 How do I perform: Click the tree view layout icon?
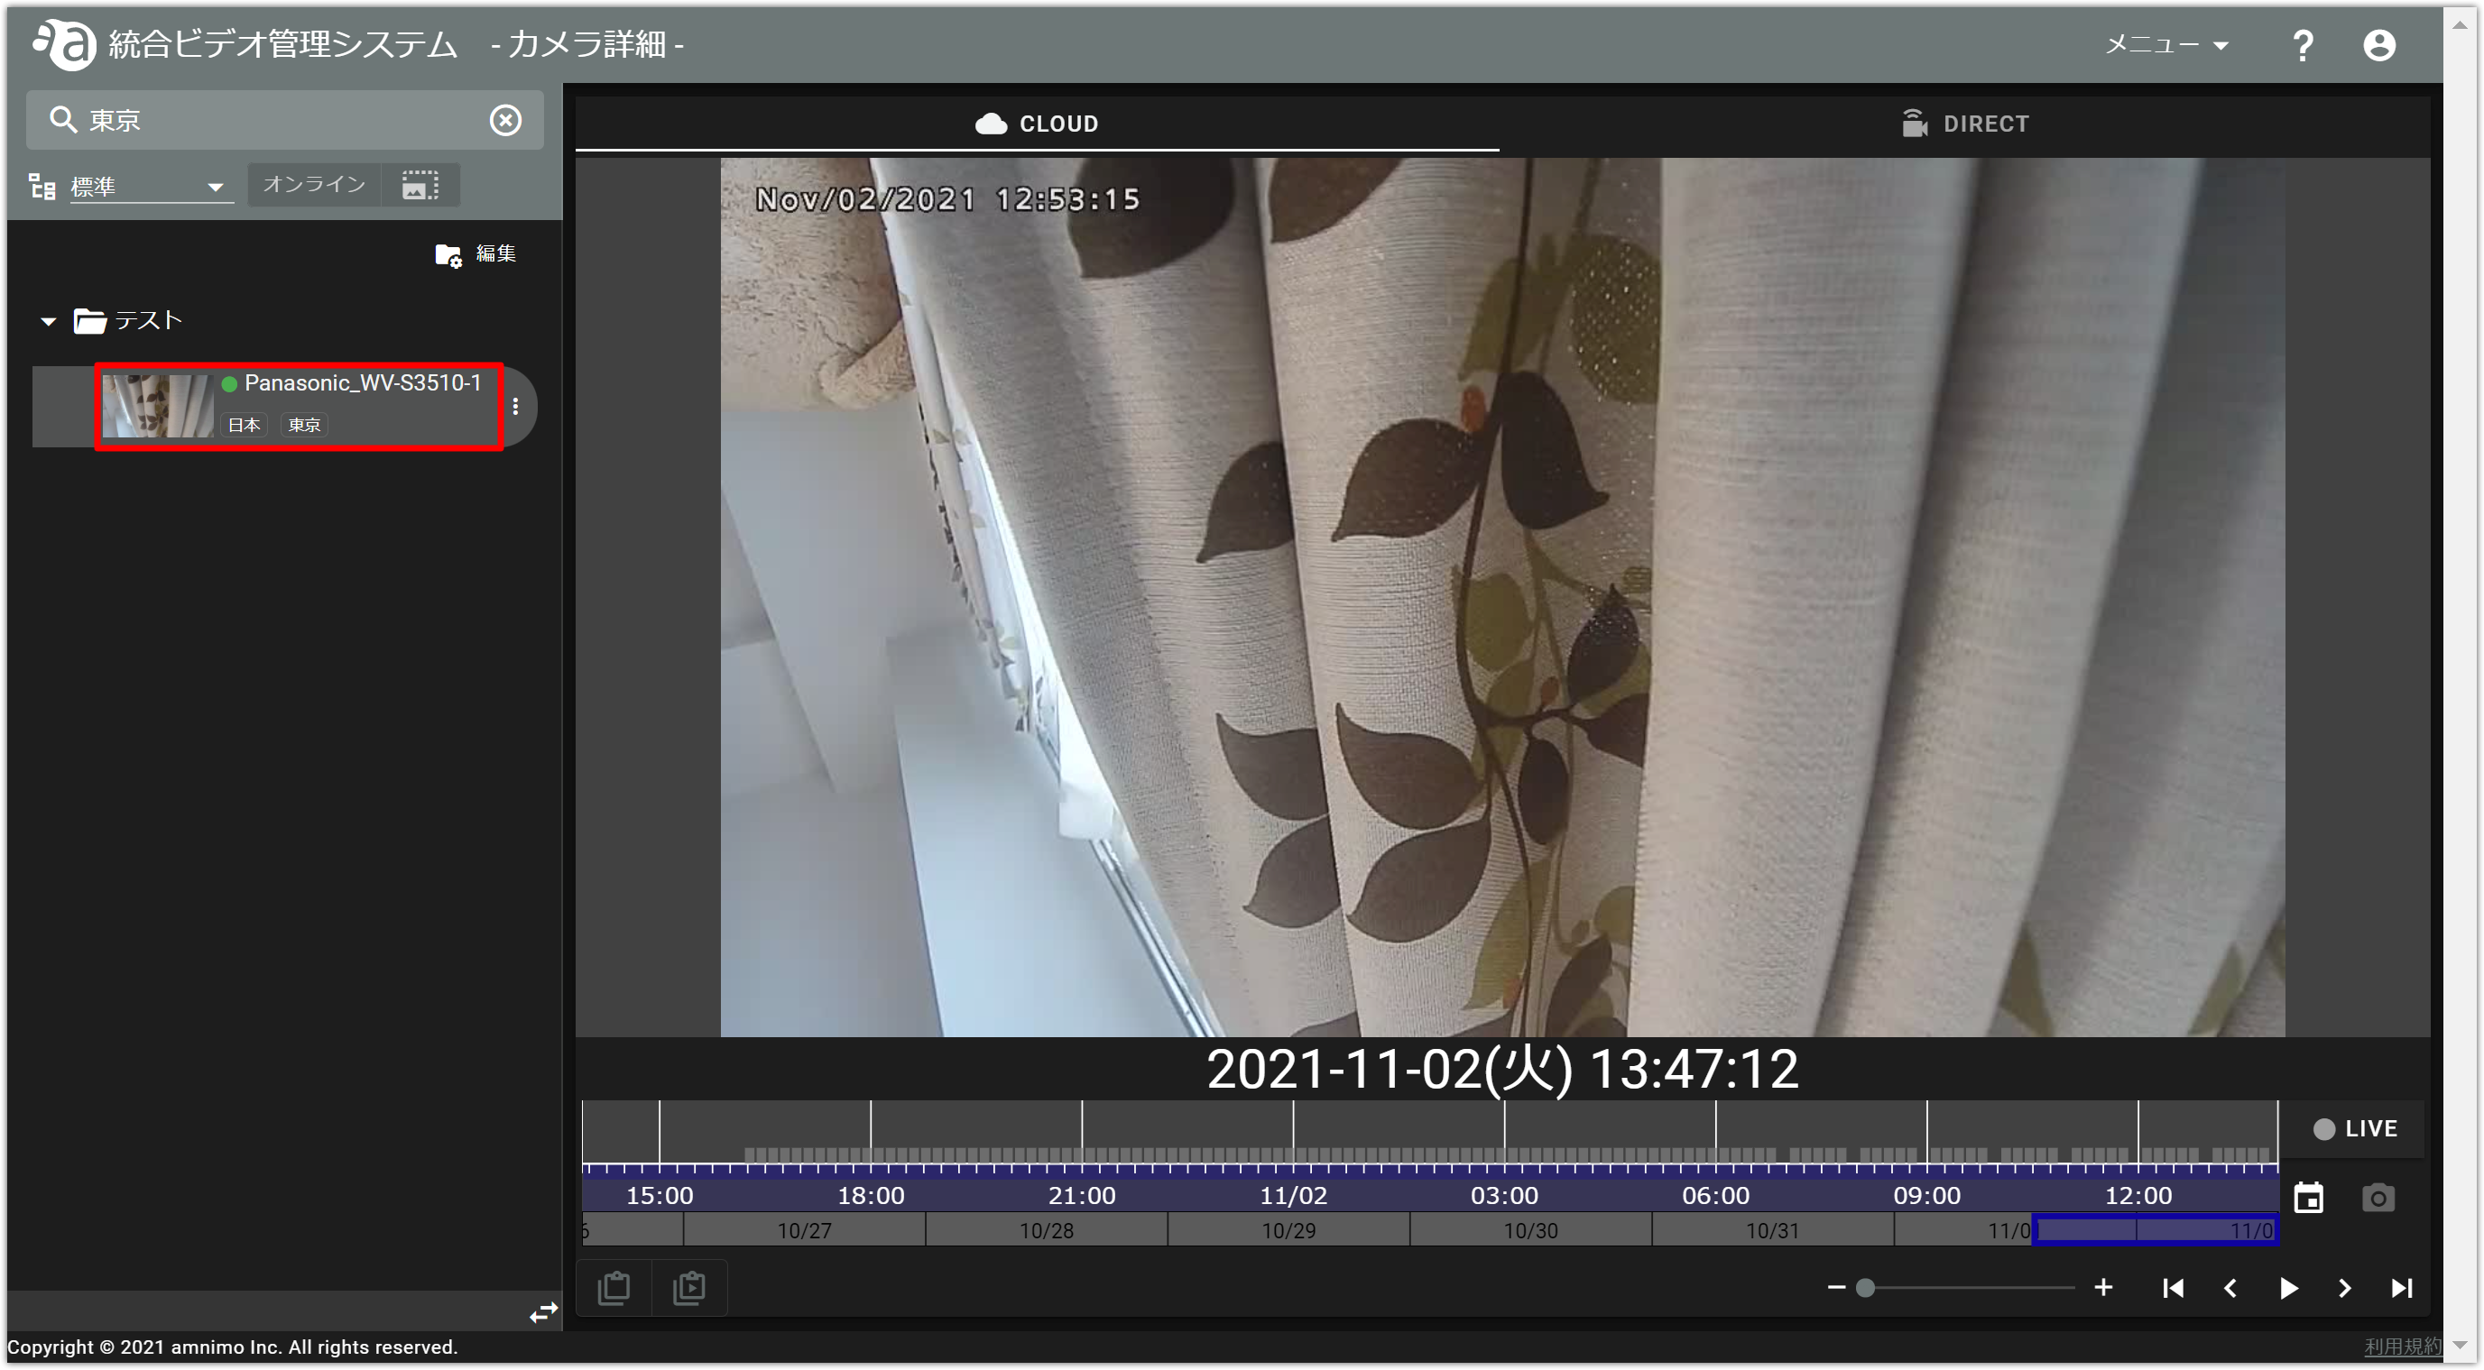tap(42, 185)
